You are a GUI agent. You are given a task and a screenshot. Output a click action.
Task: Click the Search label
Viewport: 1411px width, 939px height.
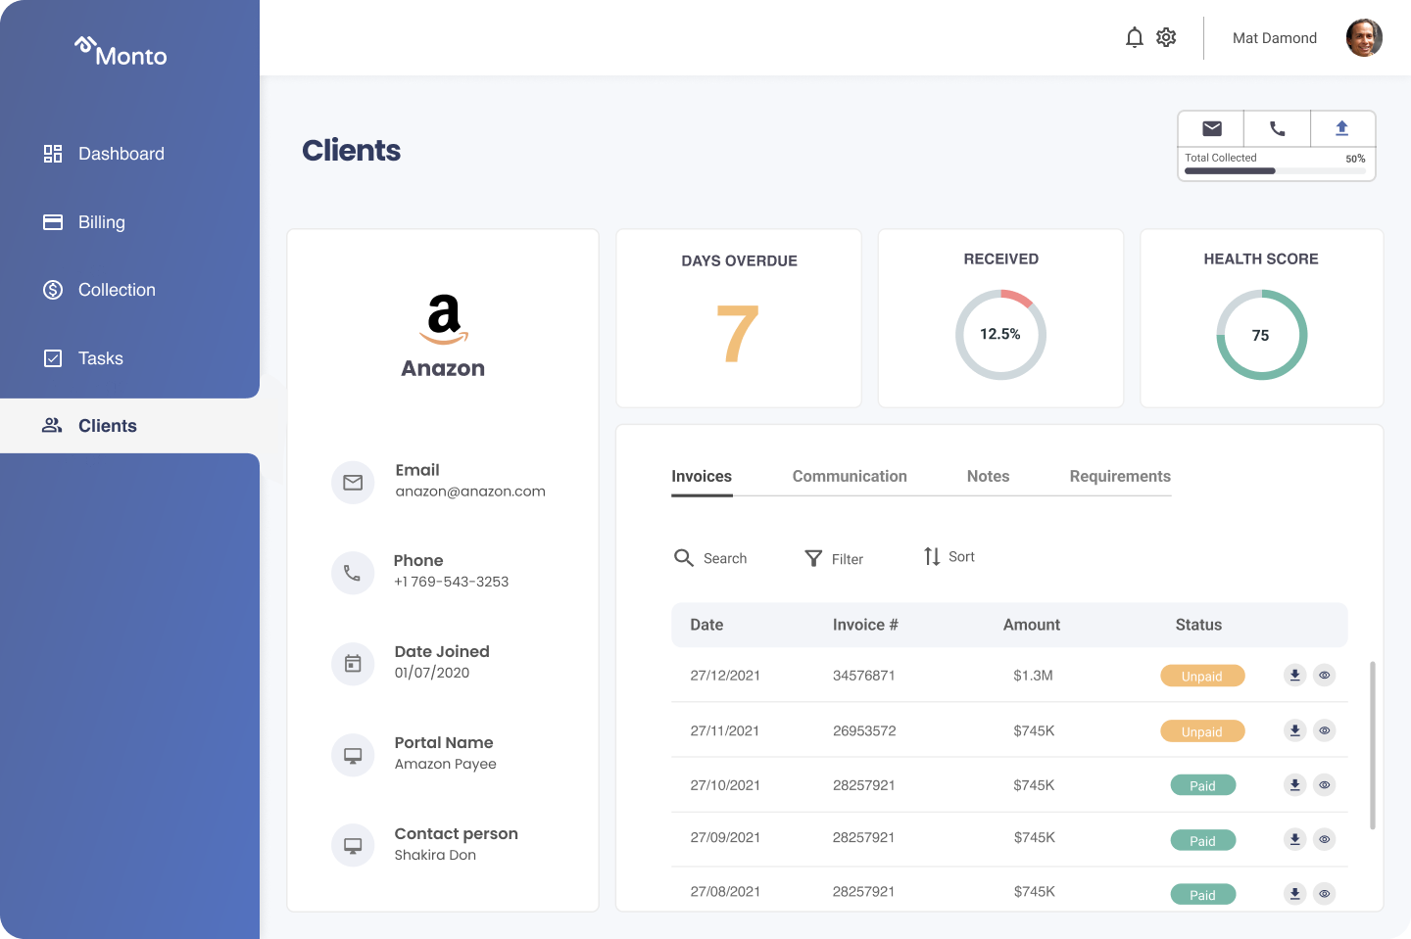(x=725, y=558)
